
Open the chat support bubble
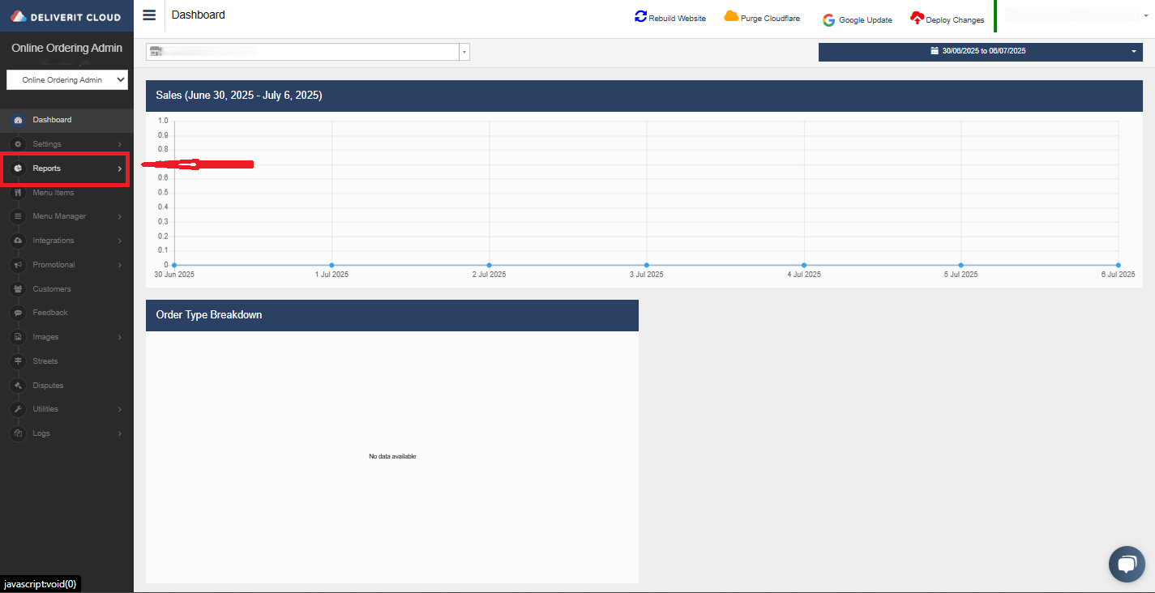(1127, 564)
